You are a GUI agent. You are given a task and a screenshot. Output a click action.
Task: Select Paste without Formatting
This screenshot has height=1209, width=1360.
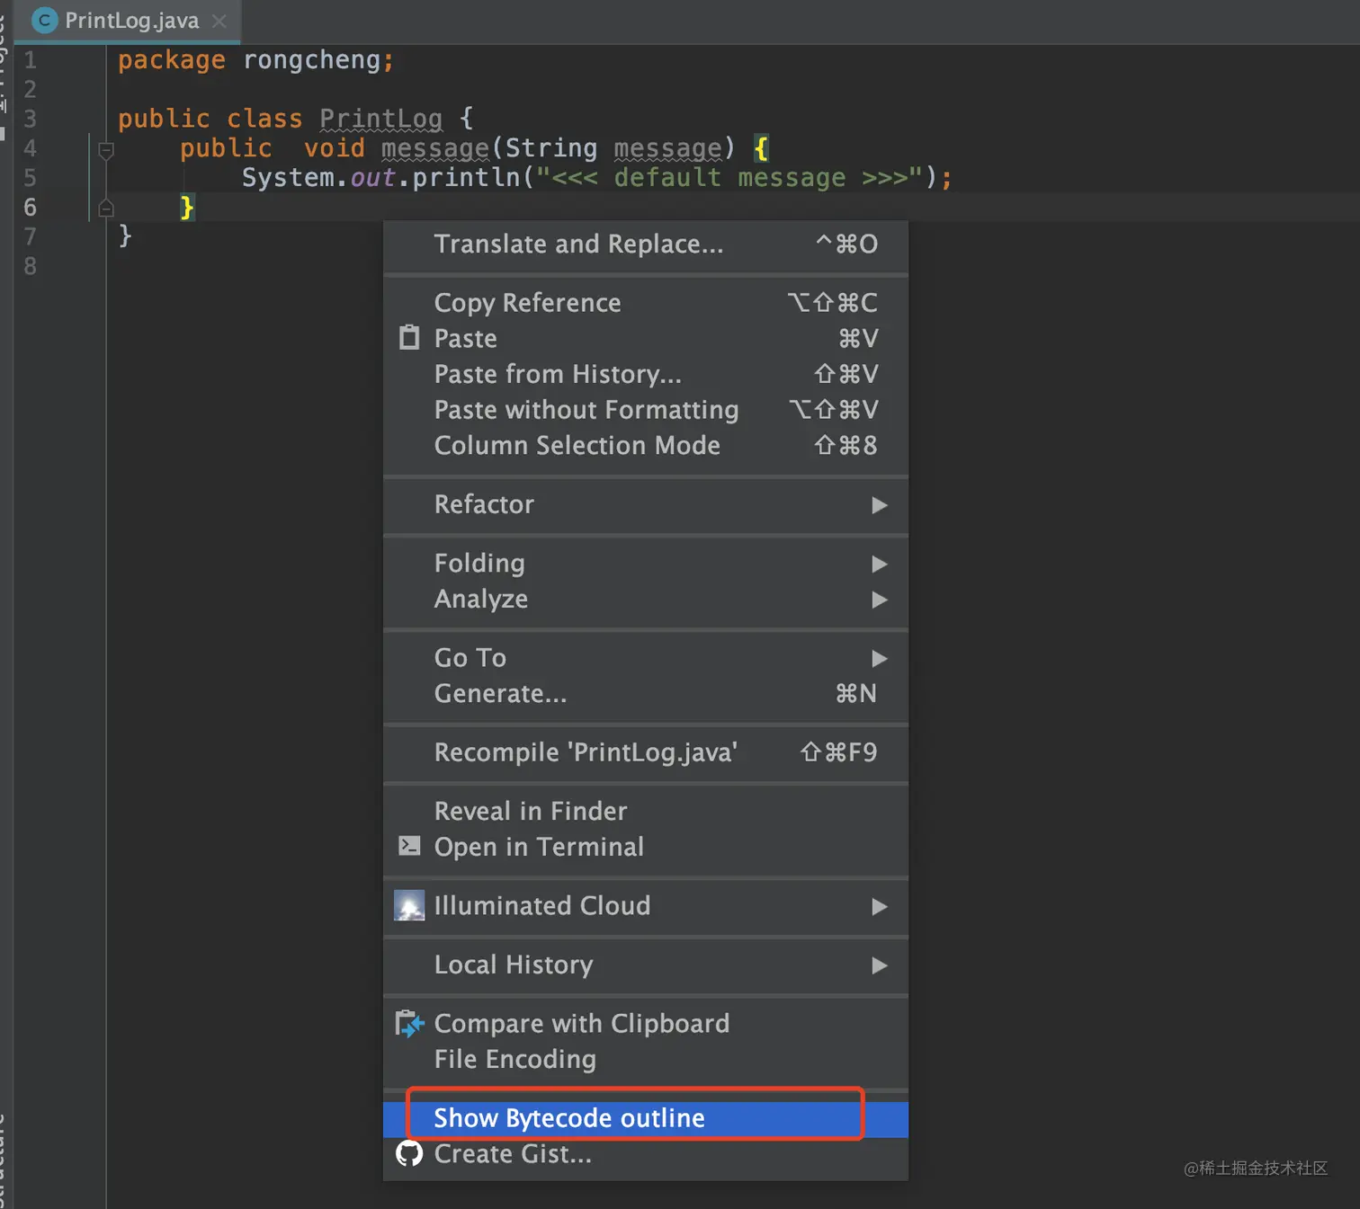click(646, 410)
